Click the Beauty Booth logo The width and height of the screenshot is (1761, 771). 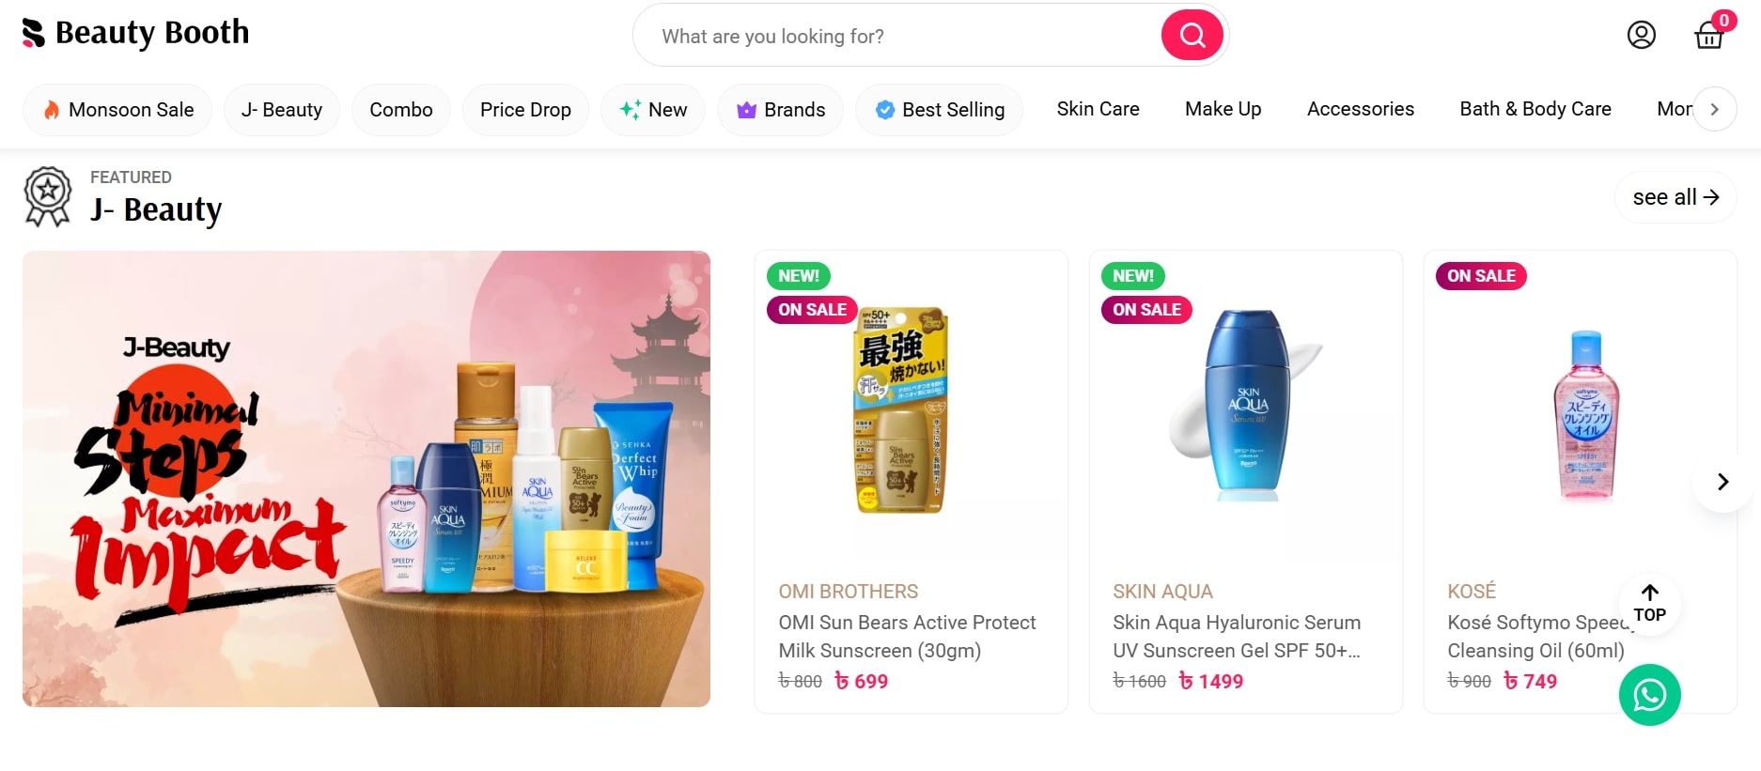click(x=136, y=33)
